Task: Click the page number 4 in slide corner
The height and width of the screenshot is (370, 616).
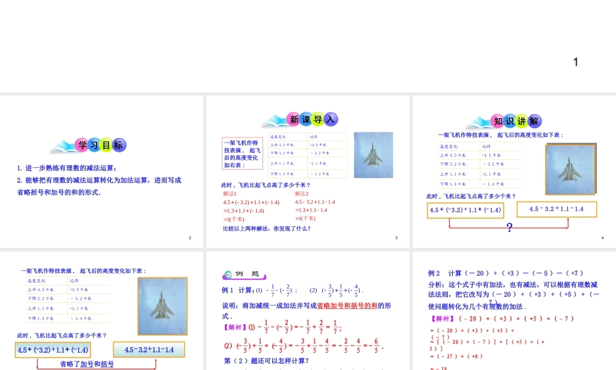Action: point(604,237)
